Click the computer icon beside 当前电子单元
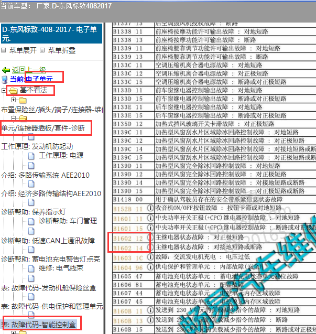Viewport: 316px width, 334px height. click(x=5, y=79)
